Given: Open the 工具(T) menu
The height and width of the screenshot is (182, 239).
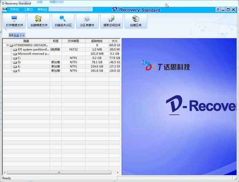Looking at the screenshot, I should (x=28, y=9).
